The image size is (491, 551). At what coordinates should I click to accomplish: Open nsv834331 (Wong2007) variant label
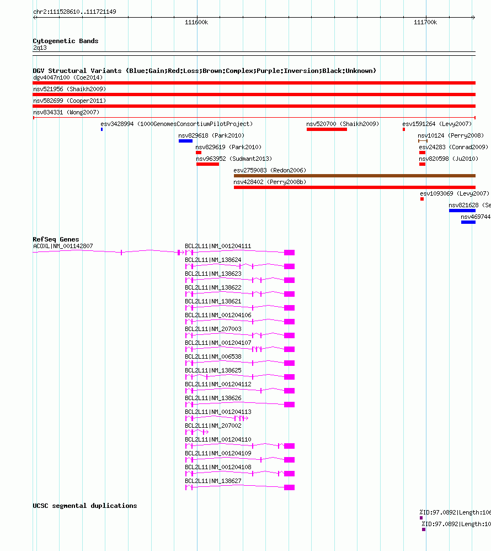66,112
